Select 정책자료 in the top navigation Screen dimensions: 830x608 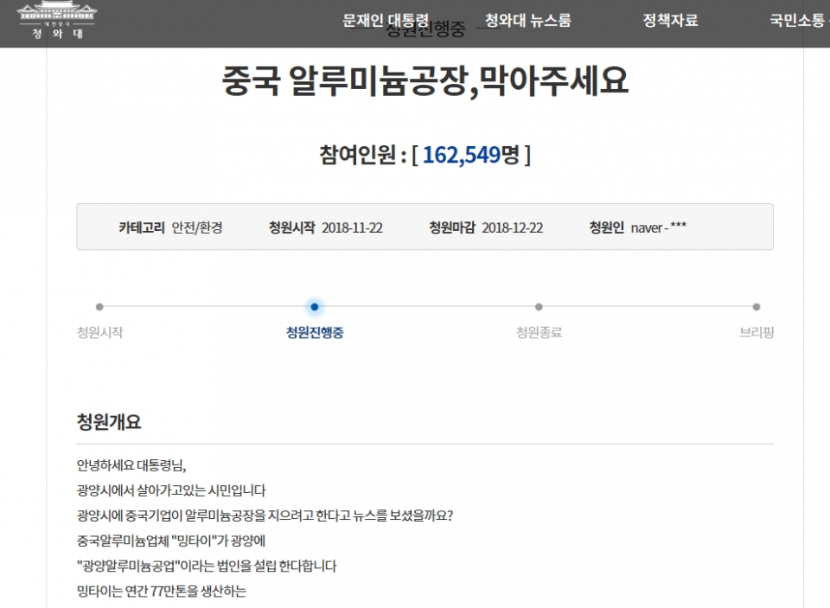tap(670, 21)
